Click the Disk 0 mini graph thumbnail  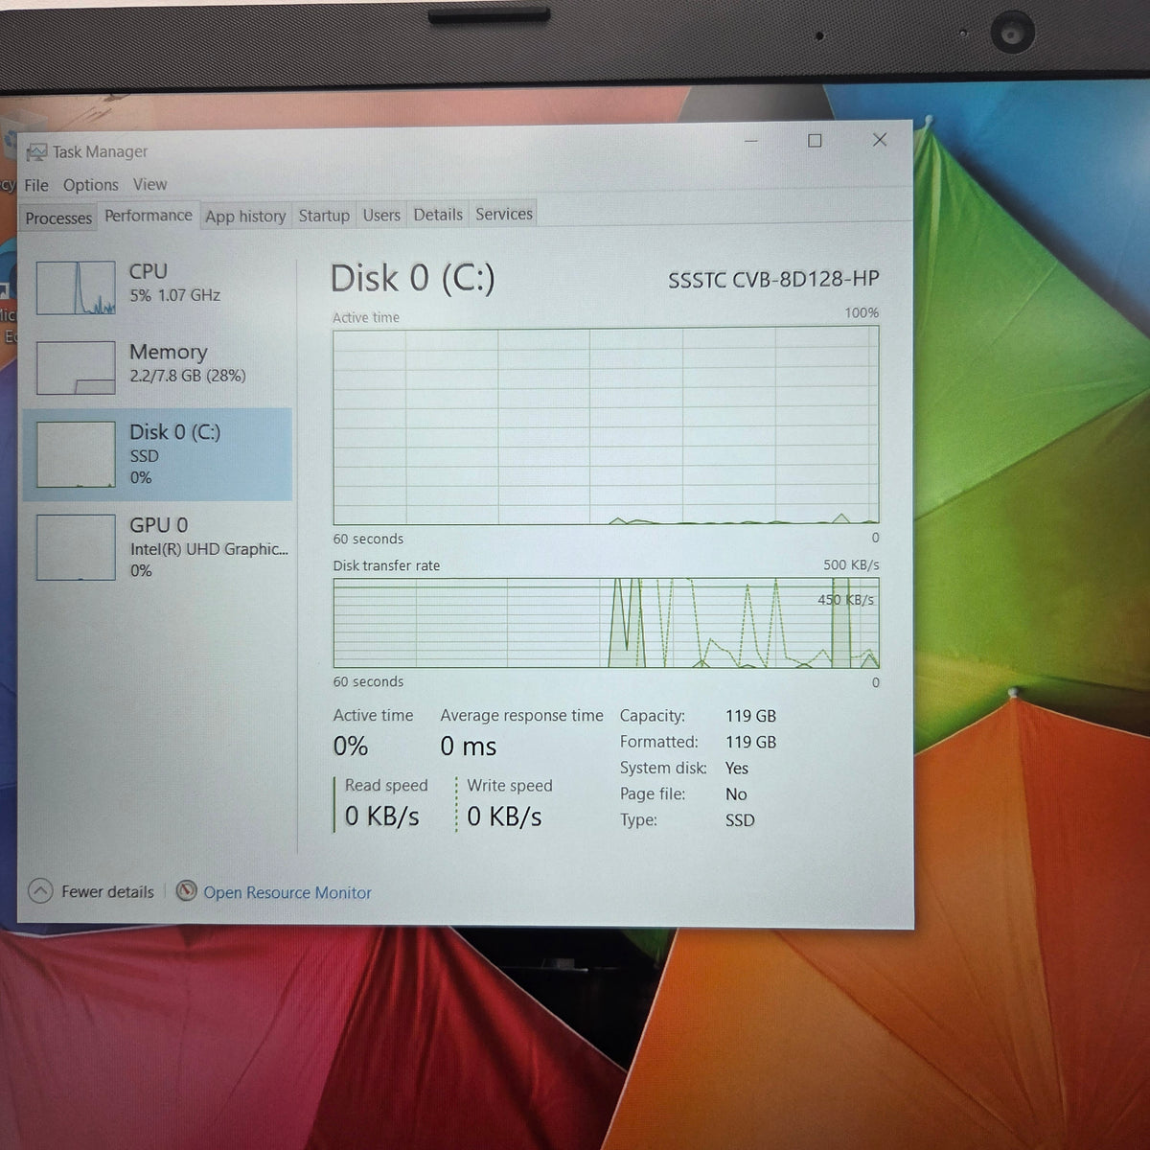coord(76,454)
